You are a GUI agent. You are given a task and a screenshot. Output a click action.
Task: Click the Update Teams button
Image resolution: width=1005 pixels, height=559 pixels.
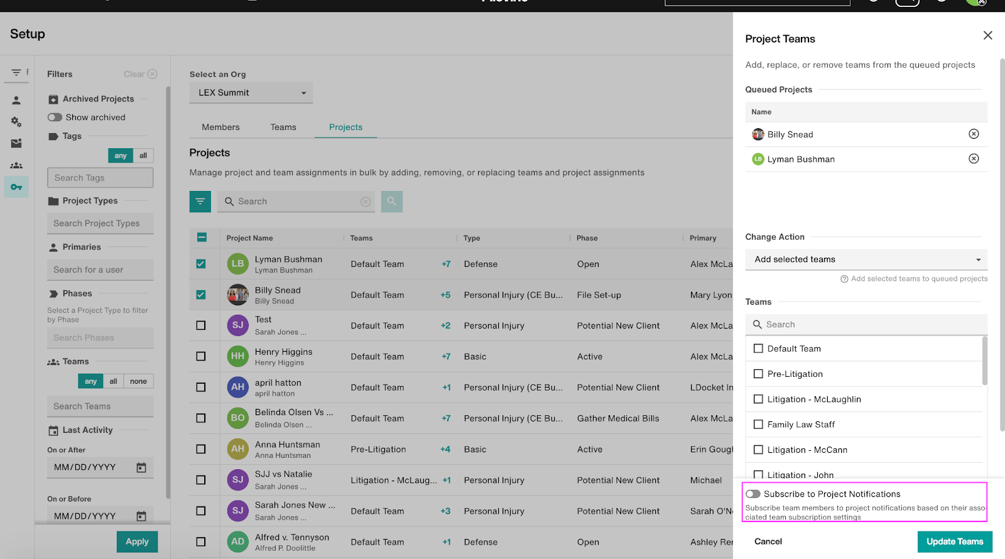tap(955, 541)
